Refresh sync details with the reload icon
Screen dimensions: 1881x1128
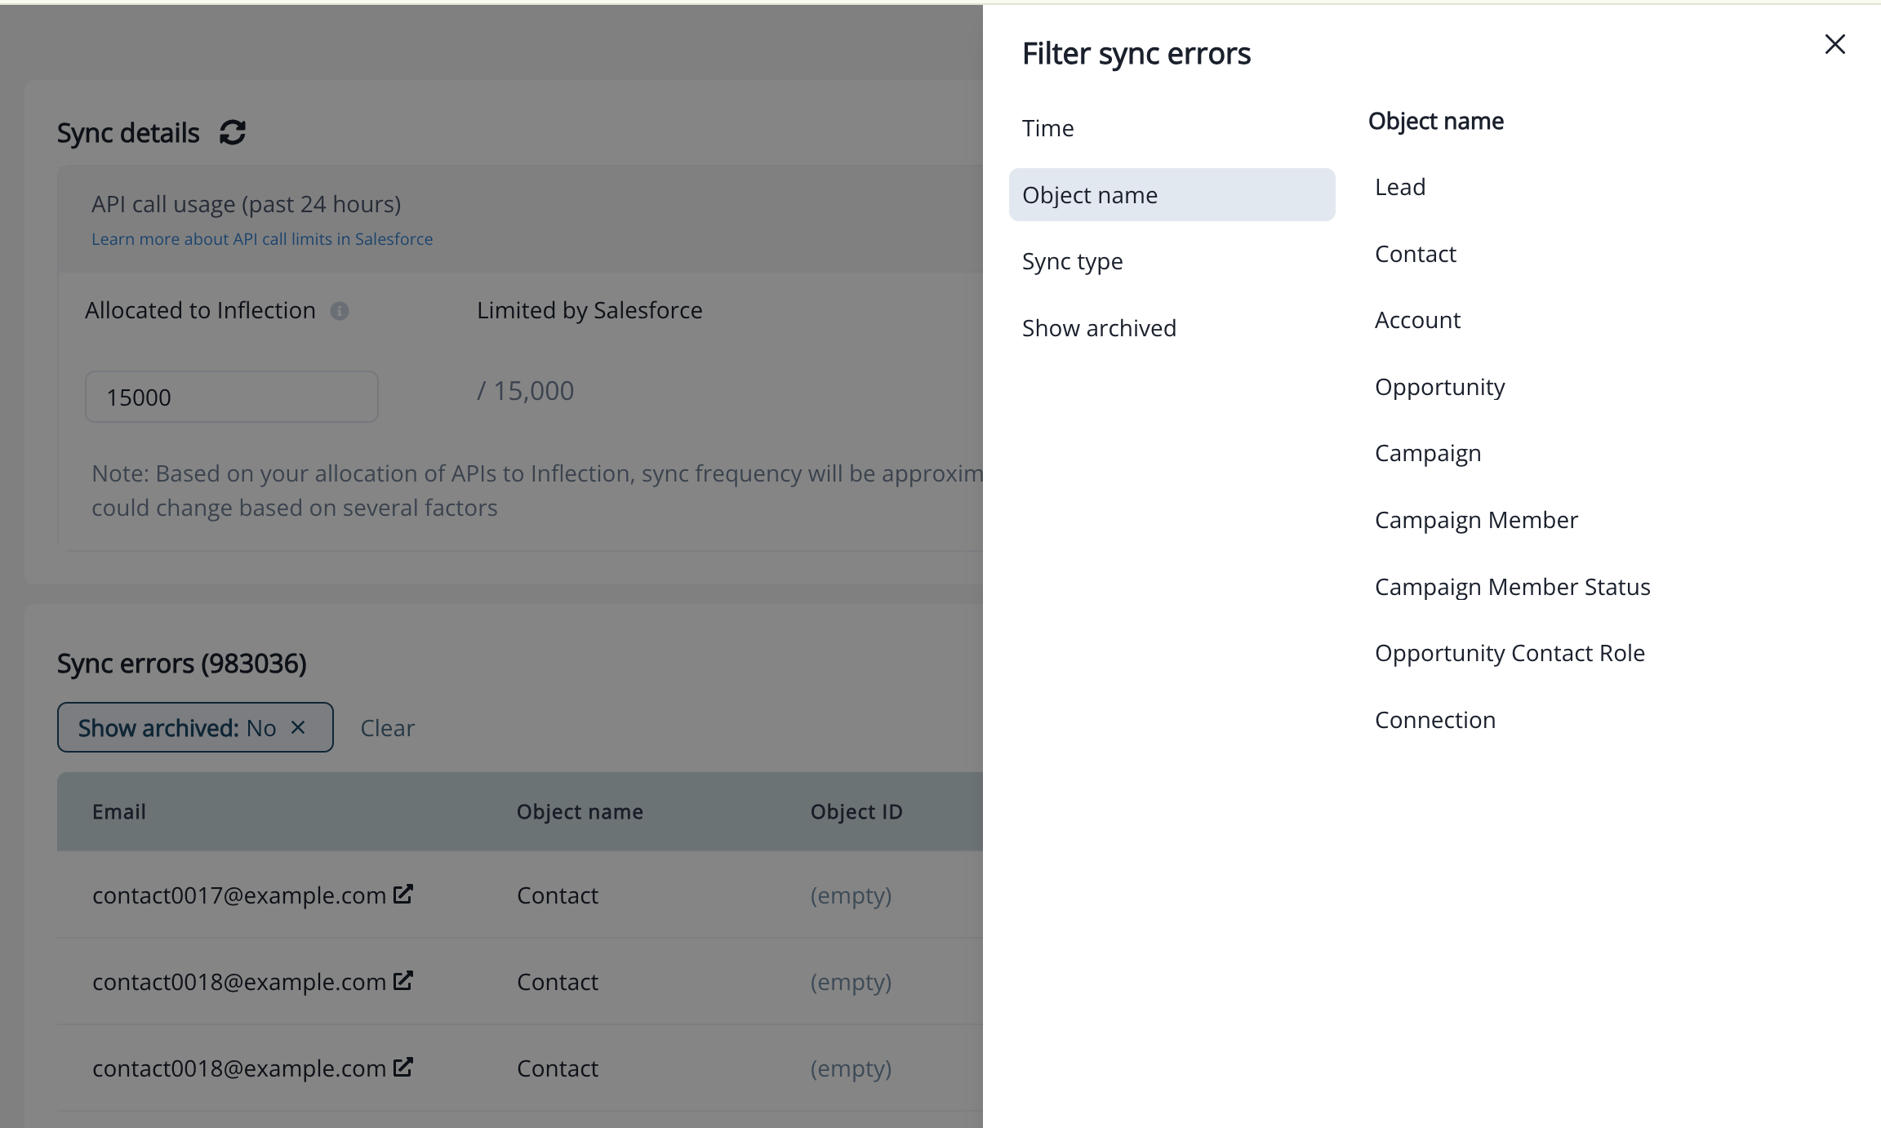click(233, 132)
